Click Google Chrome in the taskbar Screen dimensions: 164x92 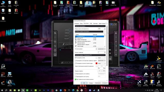(77, 90)
